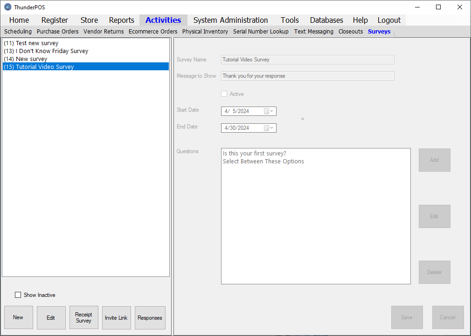This screenshot has height=336, width=471.
Task: Toggle the Active checkbox
Action: pyautogui.click(x=224, y=94)
